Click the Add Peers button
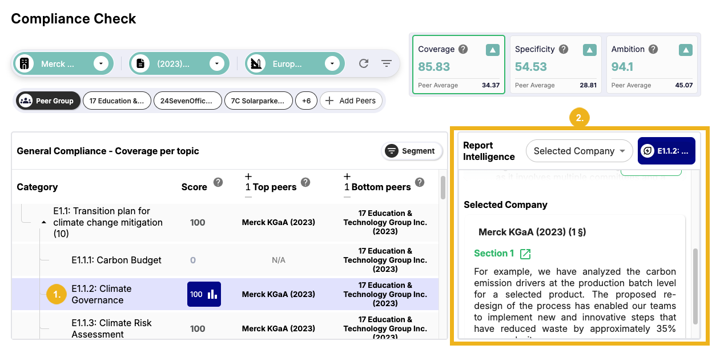 351,101
